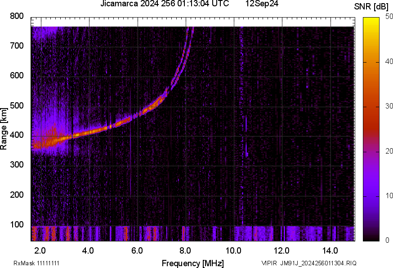393x268 pixels.
Task: Click the range tick label '600'
Action: tap(17, 76)
